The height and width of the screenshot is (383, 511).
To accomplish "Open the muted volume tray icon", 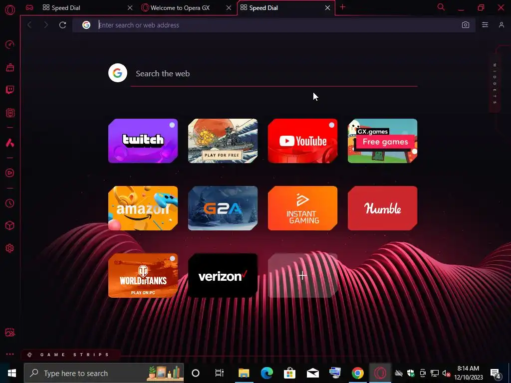I will tap(446, 373).
